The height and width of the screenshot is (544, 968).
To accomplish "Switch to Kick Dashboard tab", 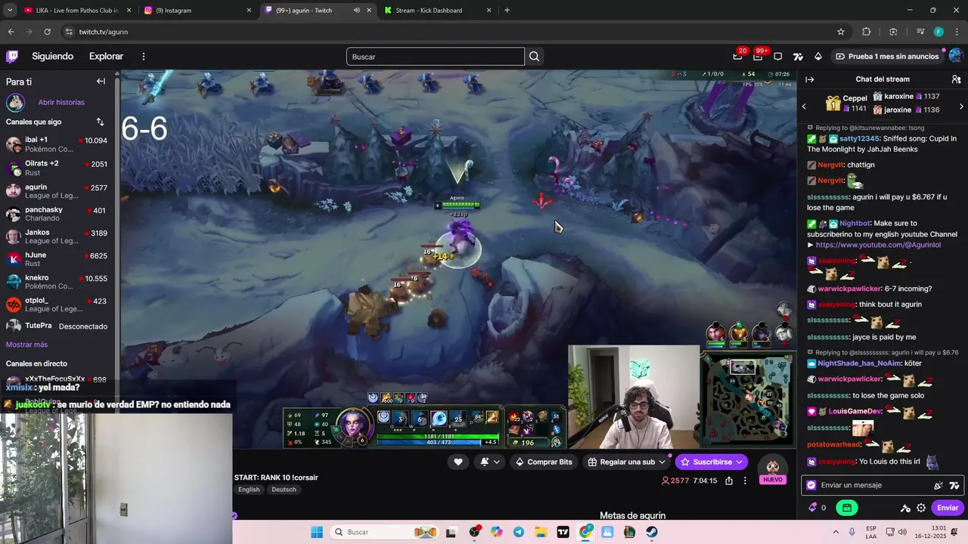I will (x=438, y=11).
